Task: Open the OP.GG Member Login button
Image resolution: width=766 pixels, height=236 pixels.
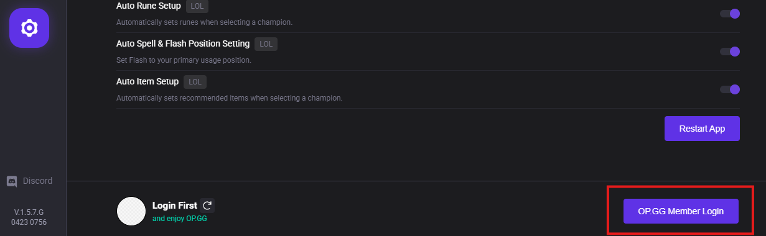Action: pos(681,211)
